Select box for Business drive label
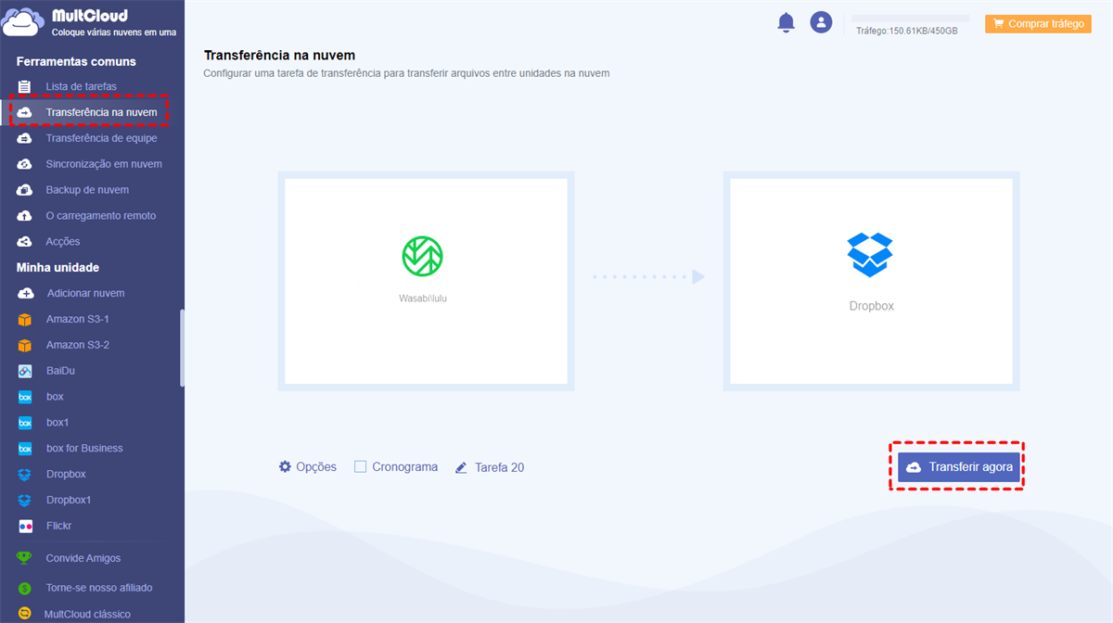1113x623 pixels. (84, 449)
